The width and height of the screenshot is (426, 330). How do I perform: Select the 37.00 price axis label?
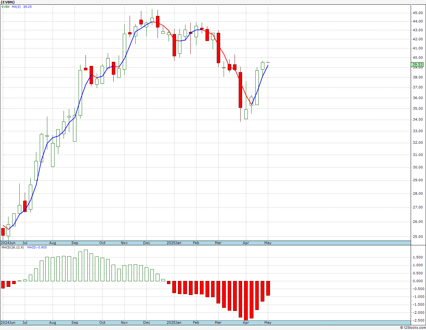pos(418,87)
